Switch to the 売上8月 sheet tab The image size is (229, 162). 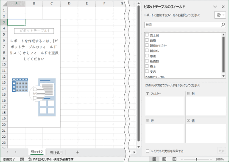[x=56, y=153]
